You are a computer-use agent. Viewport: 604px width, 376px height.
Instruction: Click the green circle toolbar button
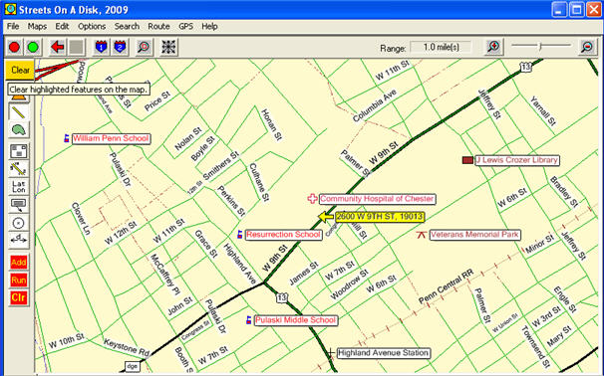pos(33,47)
